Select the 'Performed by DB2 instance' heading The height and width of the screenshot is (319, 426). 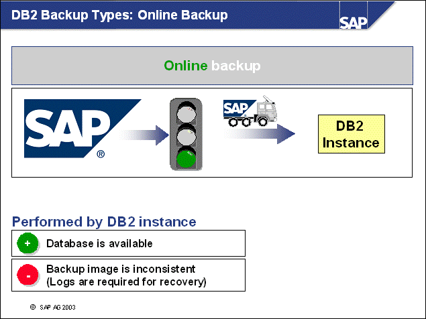tap(104, 221)
